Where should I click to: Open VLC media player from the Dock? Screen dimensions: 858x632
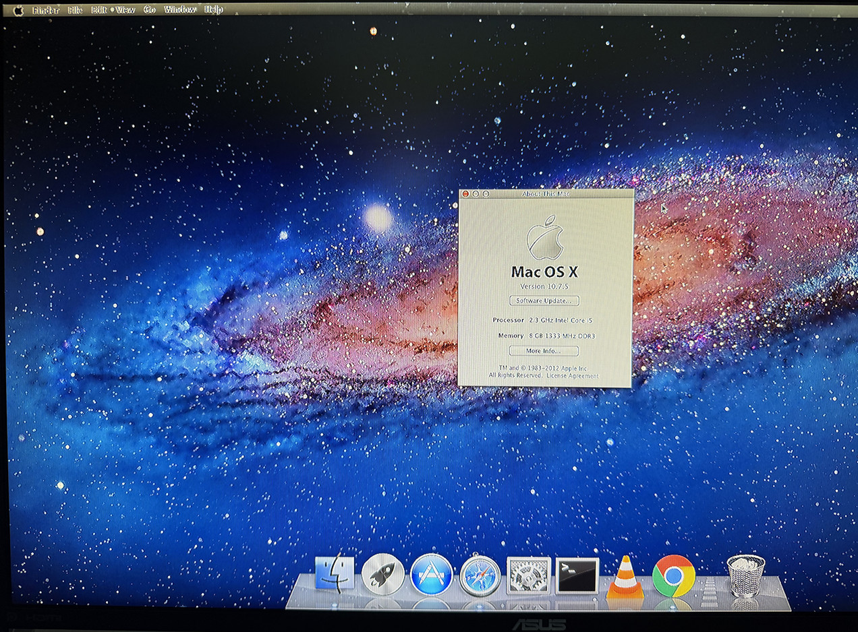click(625, 577)
